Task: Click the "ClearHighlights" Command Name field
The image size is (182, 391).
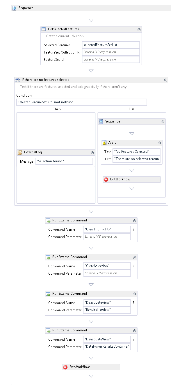Action: [107, 230]
